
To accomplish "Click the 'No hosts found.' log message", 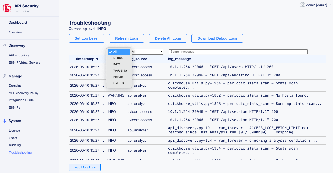I will pos(238,95).
